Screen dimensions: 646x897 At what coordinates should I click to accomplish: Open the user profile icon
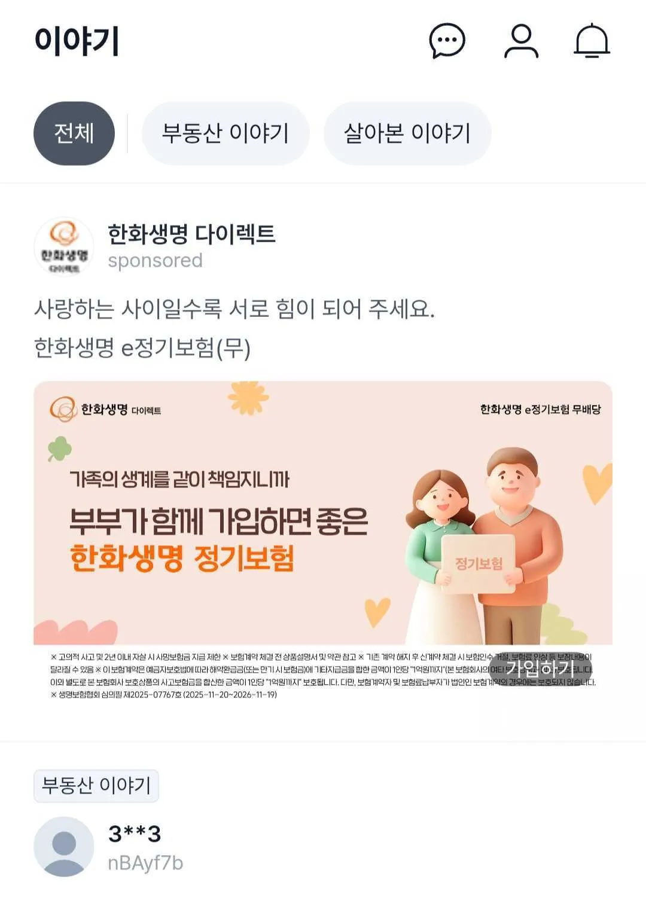(521, 41)
